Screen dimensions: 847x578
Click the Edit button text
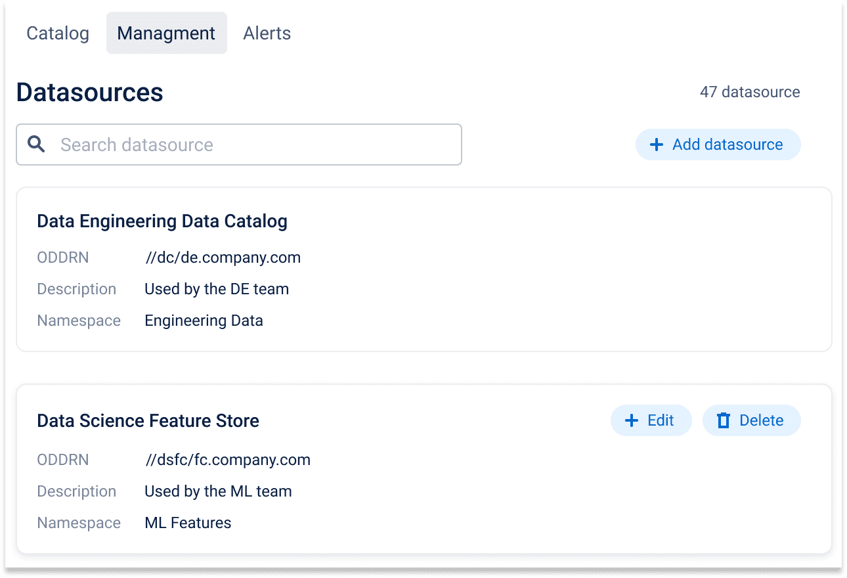661,420
